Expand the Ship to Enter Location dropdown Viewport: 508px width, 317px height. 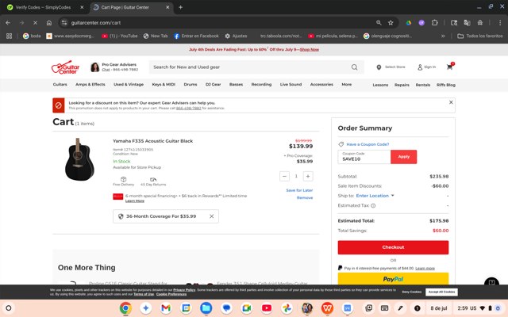point(375,196)
